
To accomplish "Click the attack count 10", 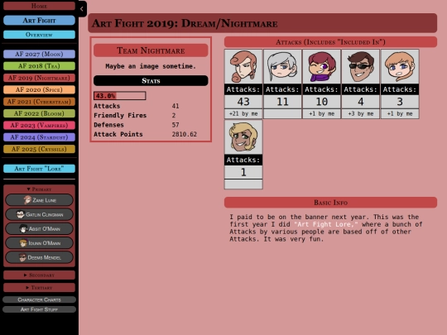I will click(321, 102).
